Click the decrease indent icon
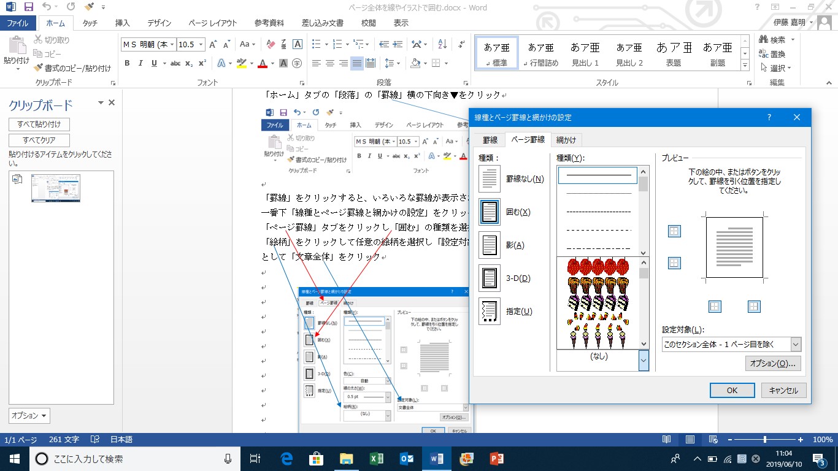838x471 pixels. (x=384, y=44)
